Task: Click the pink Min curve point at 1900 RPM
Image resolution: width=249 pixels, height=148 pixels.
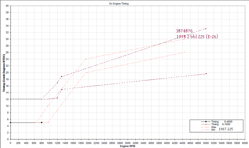Action: point(85,72)
